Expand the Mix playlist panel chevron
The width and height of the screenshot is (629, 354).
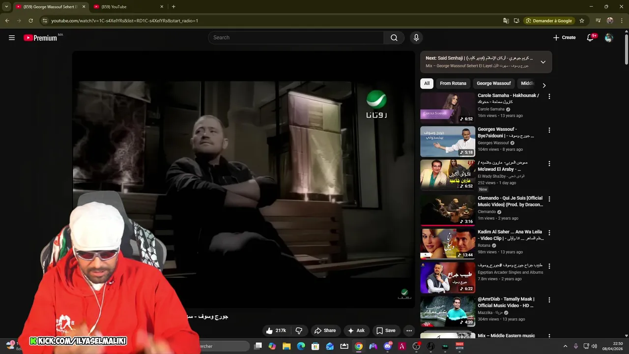coord(543,62)
